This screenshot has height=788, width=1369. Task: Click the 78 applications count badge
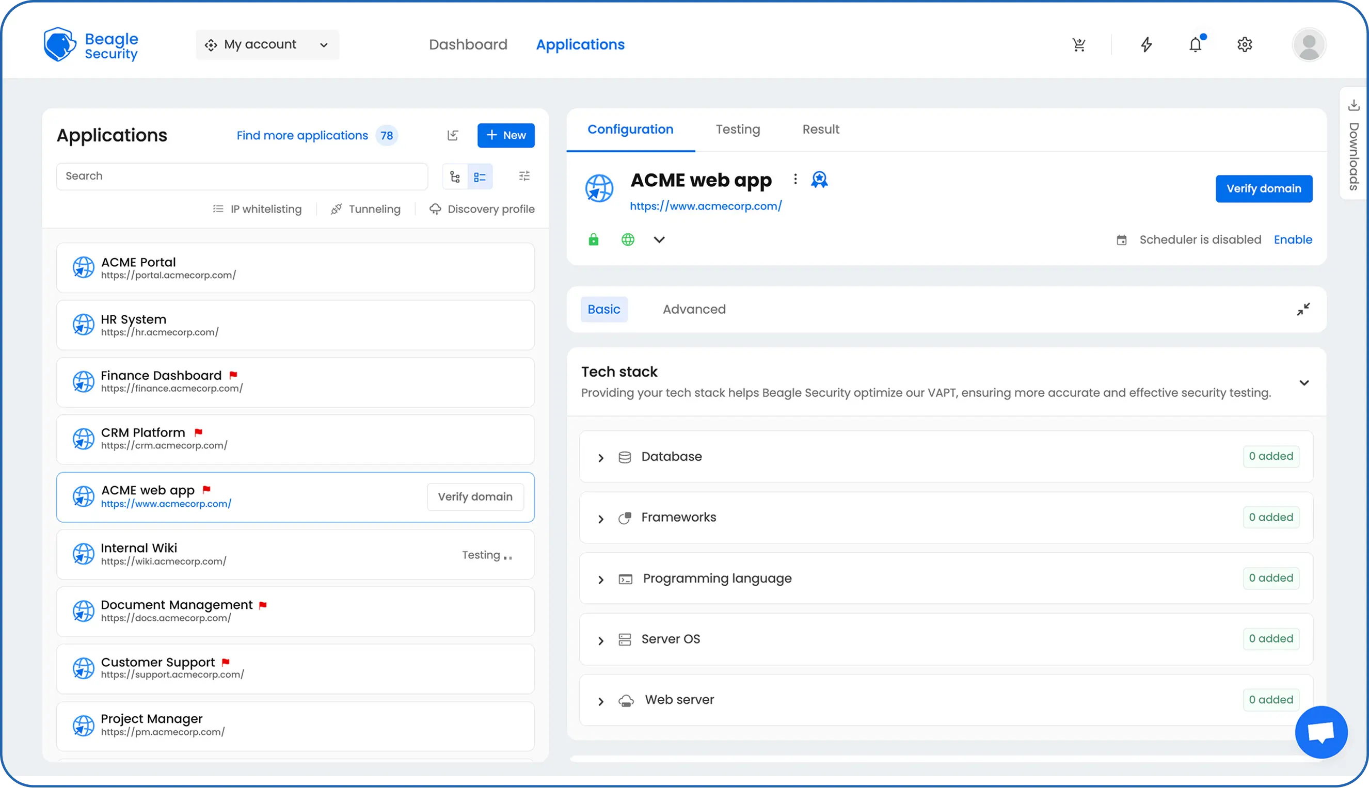pos(387,135)
